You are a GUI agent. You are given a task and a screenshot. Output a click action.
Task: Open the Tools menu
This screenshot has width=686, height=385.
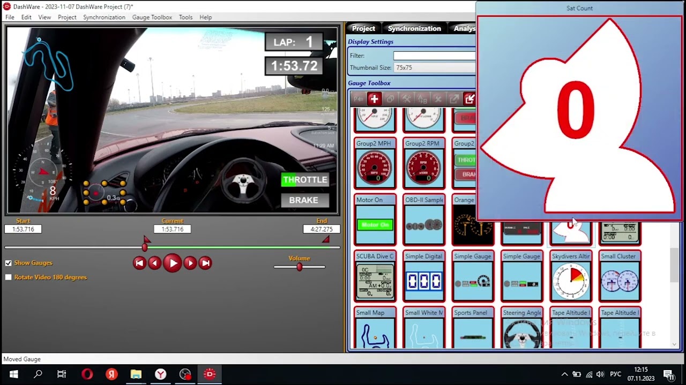pyautogui.click(x=185, y=17)
